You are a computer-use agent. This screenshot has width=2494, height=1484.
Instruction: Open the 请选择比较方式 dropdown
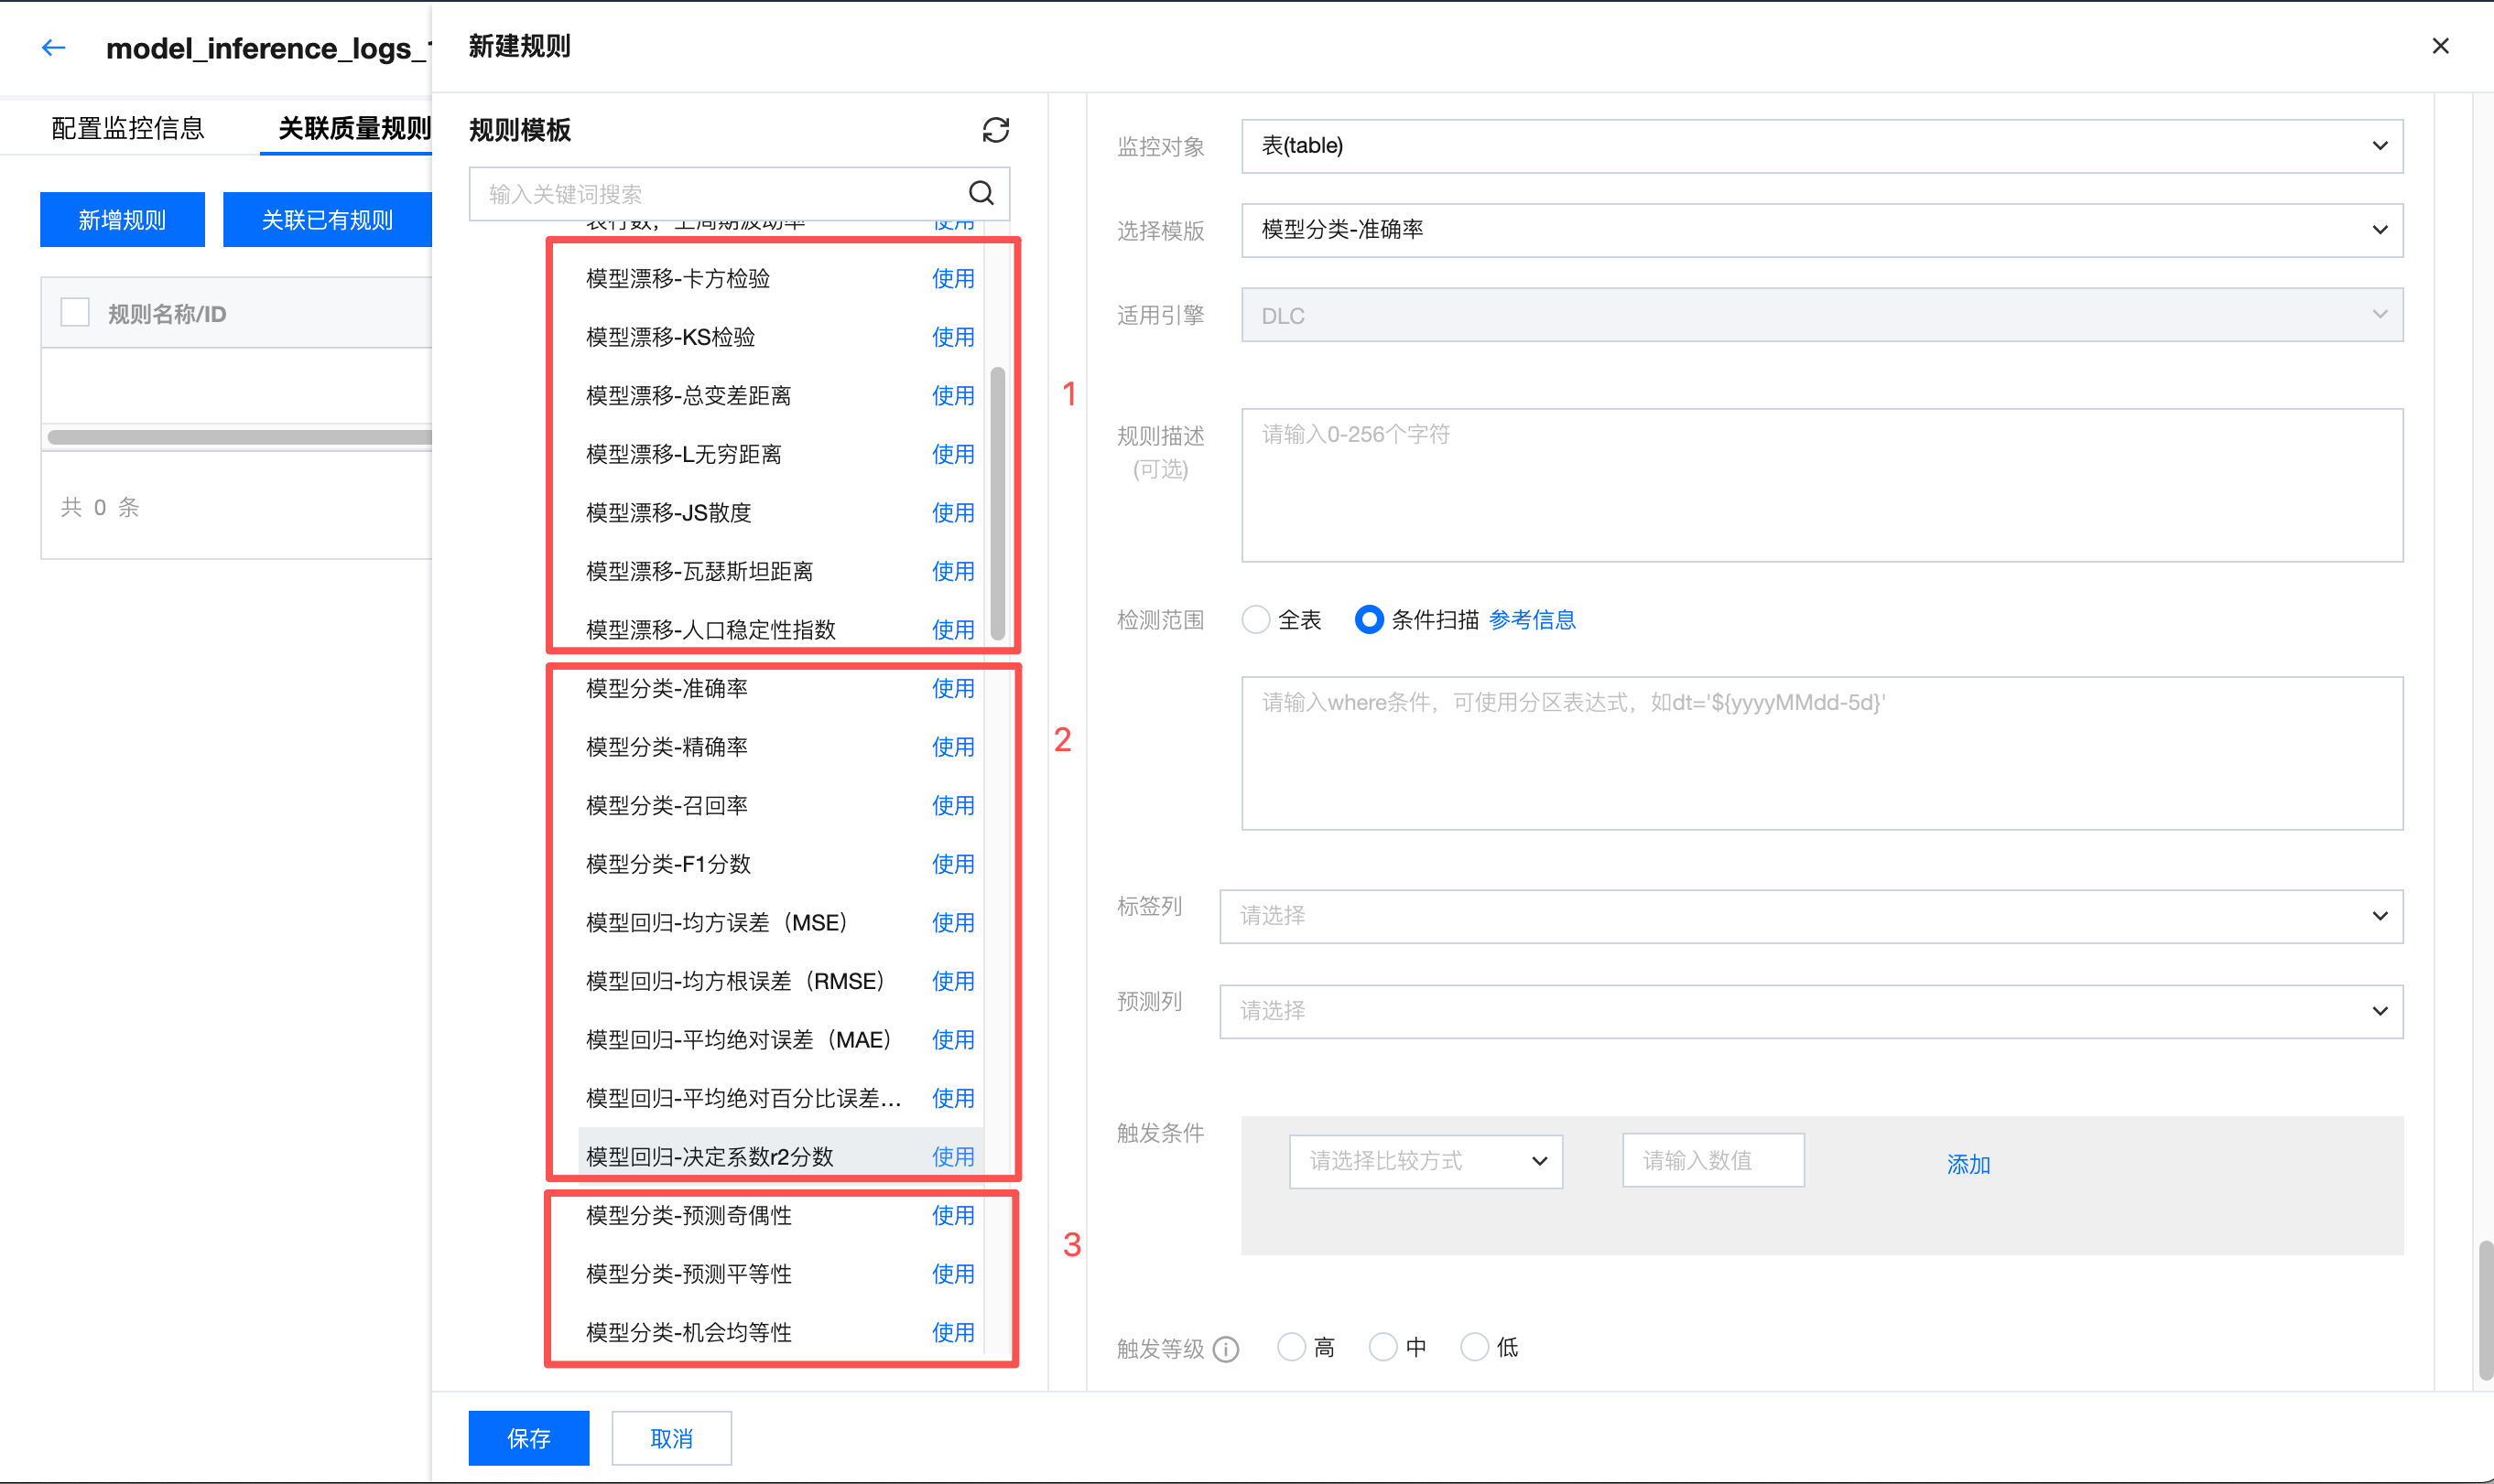1426,1161
